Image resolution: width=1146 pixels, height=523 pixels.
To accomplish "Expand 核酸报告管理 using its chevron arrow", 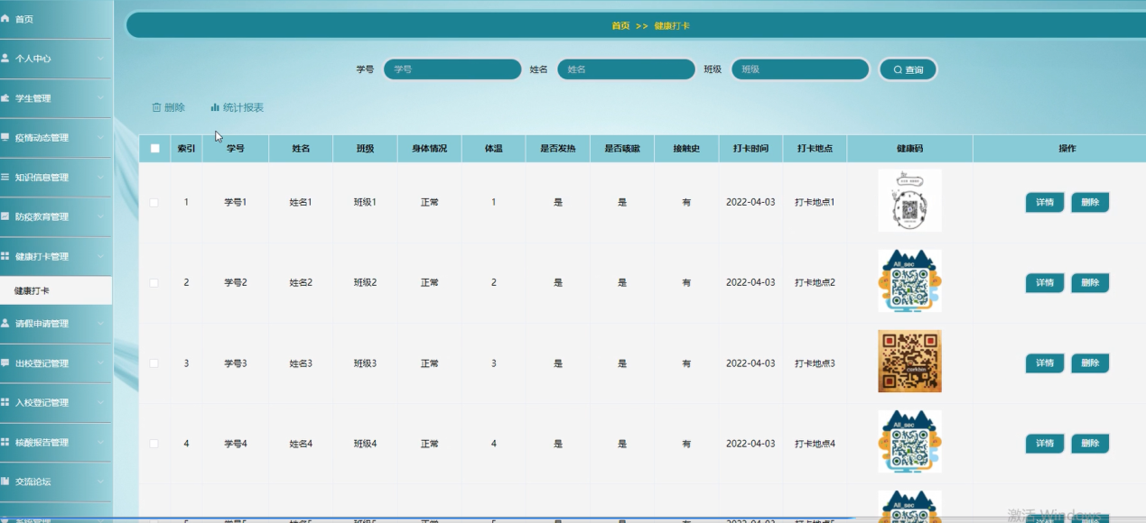I will click(101, 443).
